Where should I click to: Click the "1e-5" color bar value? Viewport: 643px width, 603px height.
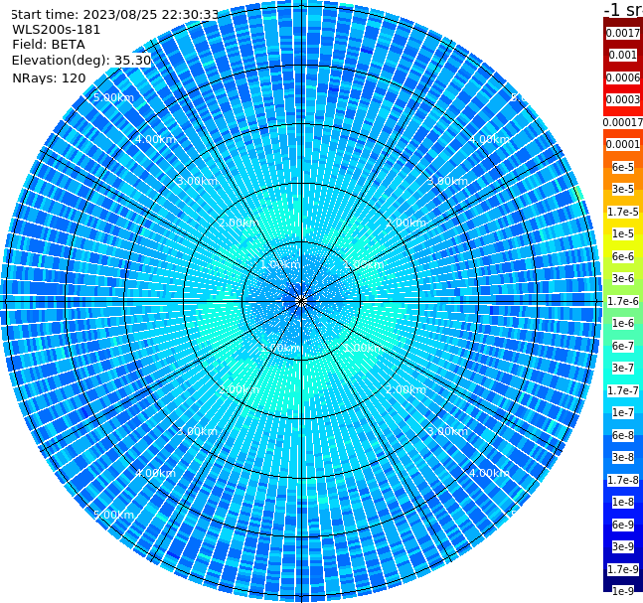pyautogui.click(x=623, y=233)
